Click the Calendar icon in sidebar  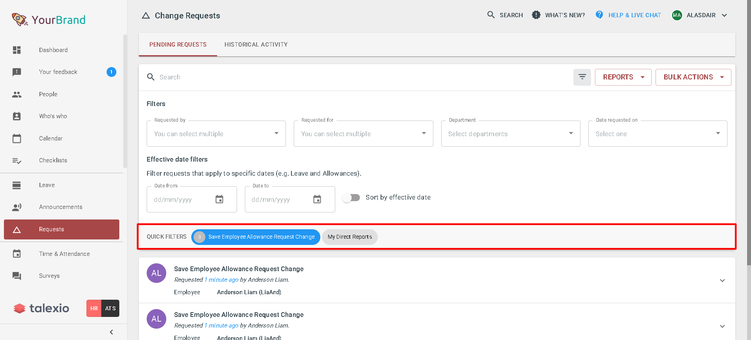17,139
